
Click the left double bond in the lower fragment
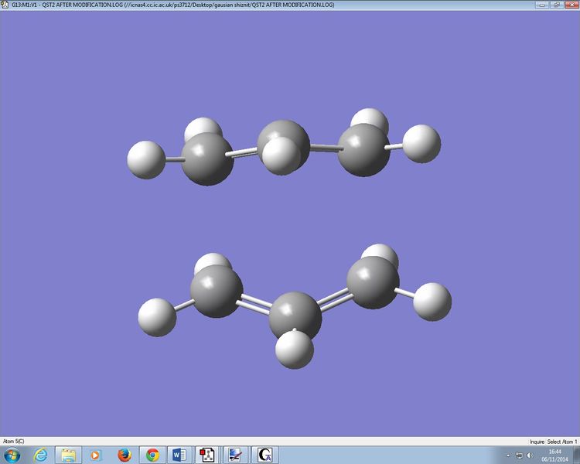pos(256,305)
